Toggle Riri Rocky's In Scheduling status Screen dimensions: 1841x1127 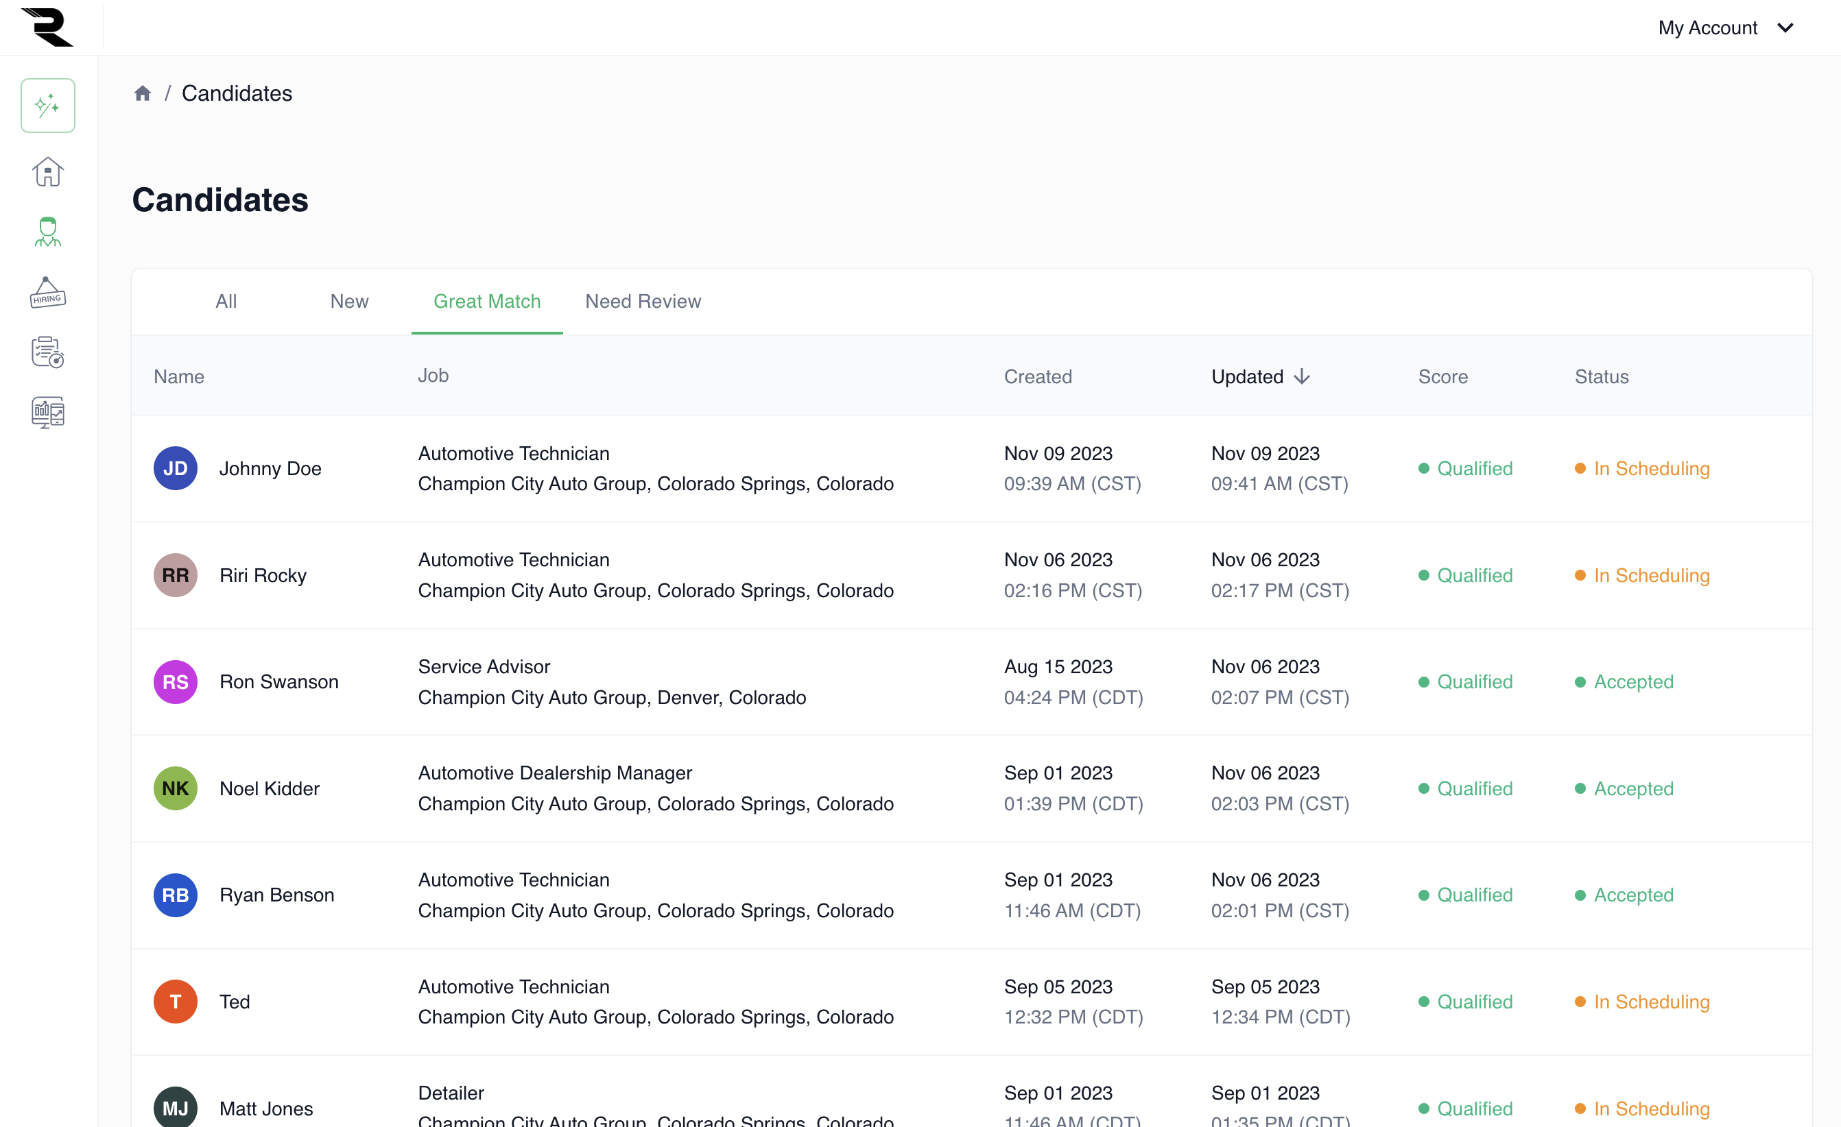[1651, 575]
